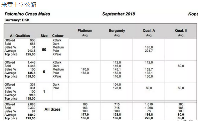Select the All Sizes summary label
Image resolution: width=198 pixels, height=121 pixels.
click(x=52, y=109)
